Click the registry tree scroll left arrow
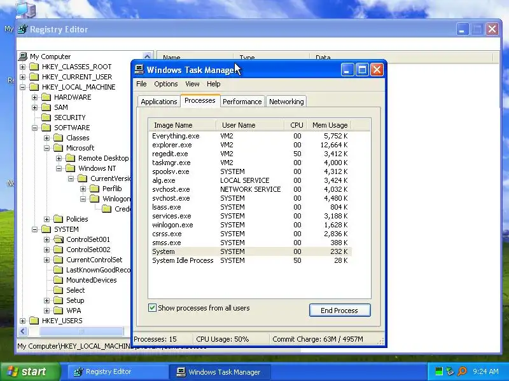Screen dimensions: 509x381 [23, 331]
